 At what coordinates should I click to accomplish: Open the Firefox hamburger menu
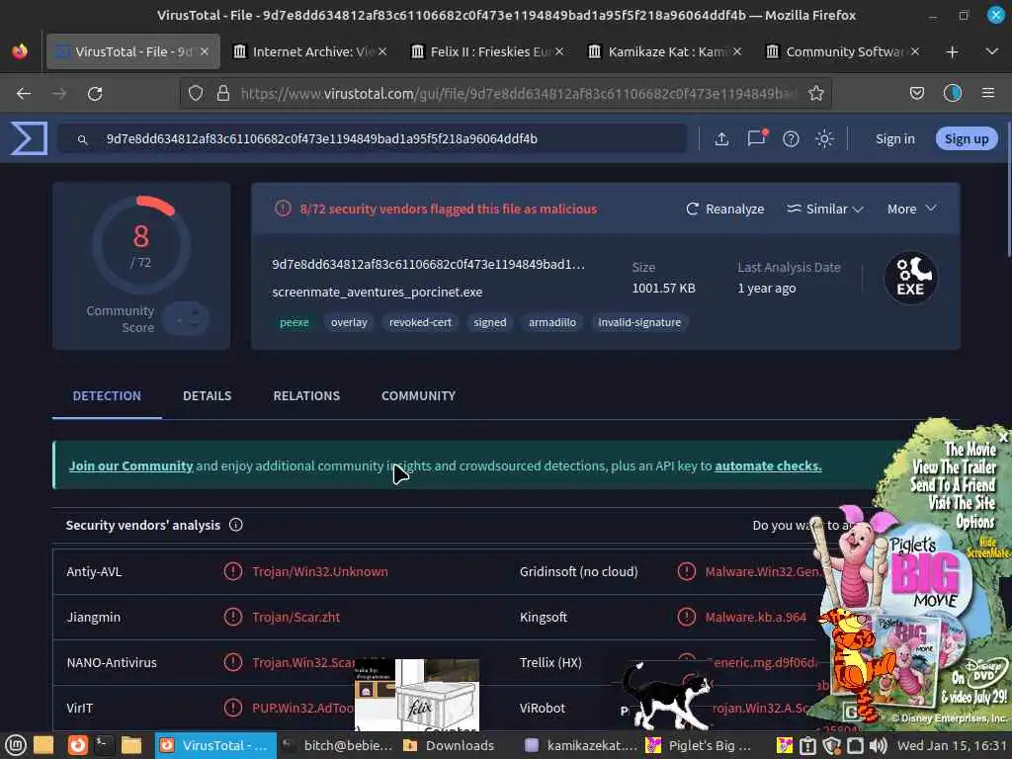(988, 94)
